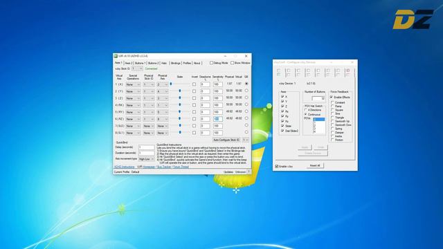Select 0 in the POVs list
The image size is (443, 249).
click(x=319, y=120)
